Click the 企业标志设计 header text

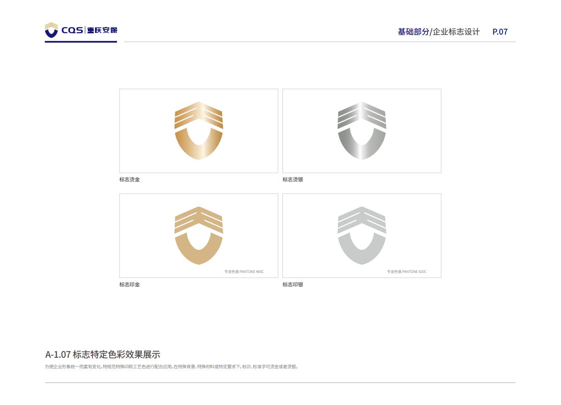pos(456,32)
